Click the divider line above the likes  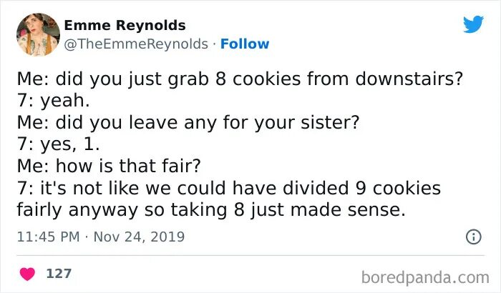click(x=250, y=255)
